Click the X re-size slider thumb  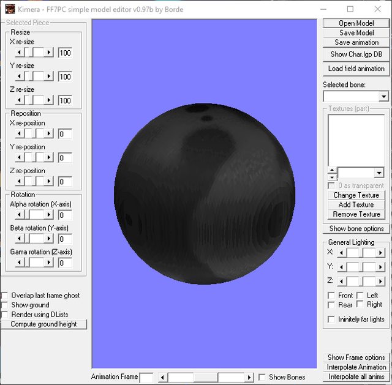click(31, 53)
